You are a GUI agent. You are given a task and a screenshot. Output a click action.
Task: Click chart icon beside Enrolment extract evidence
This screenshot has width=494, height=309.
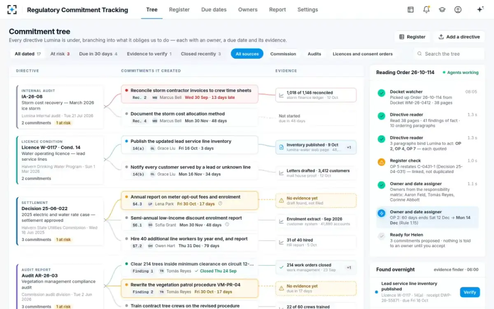[x=281, y=222]
